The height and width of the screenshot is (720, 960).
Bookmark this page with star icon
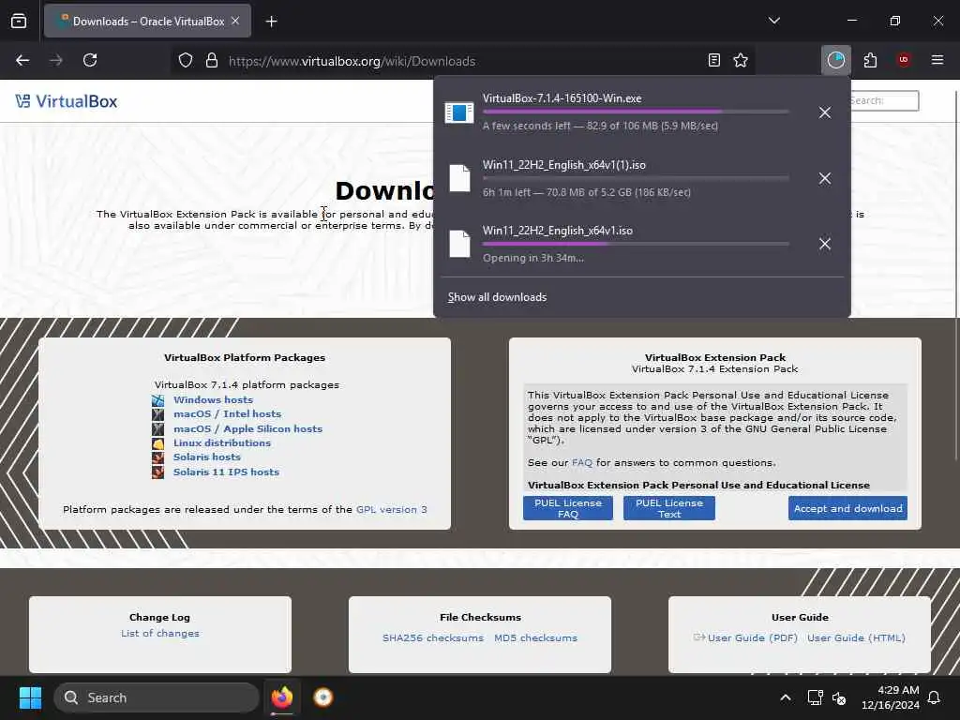coord(741,61)
